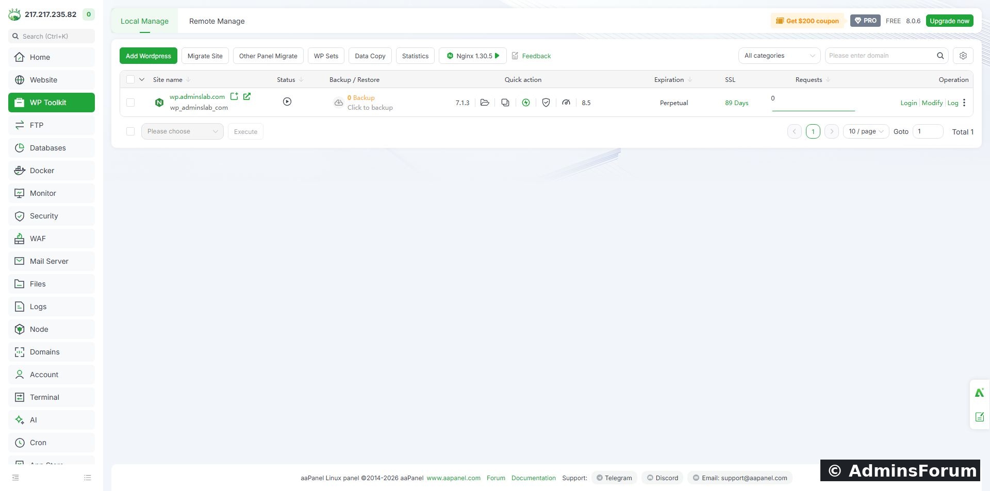Open site folder icon for wp.adminslab.com
The height and width of the screenshot is (491, 990).
(x=485, y=103)
